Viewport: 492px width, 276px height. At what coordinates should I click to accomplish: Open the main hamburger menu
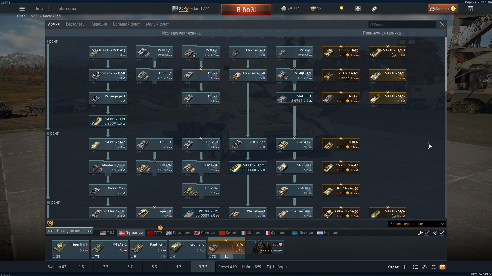click(x=22, y=9)
